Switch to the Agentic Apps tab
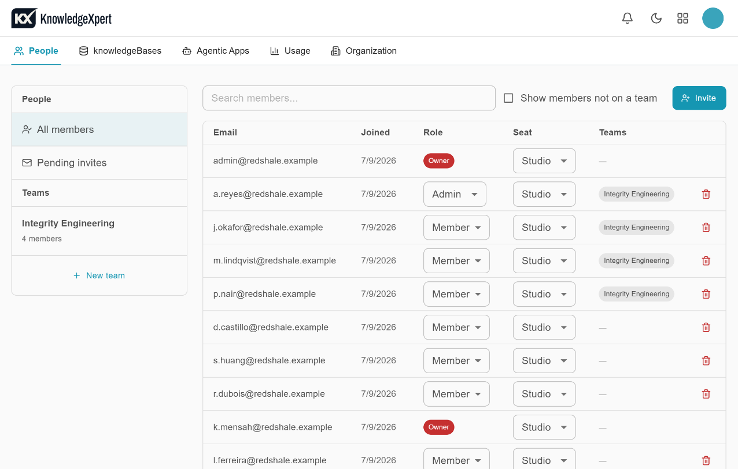Viewport: 738px width, 469px height. (x=215, y=51)
